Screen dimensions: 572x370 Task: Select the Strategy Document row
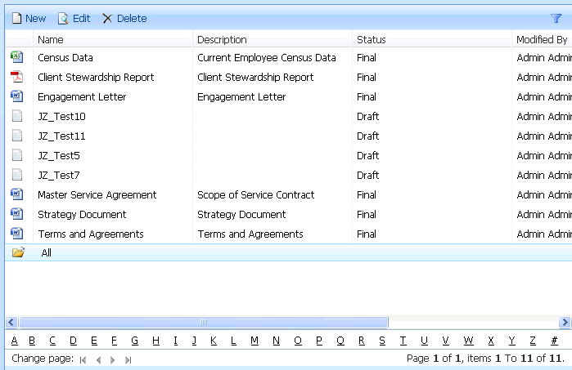[82, 215]
